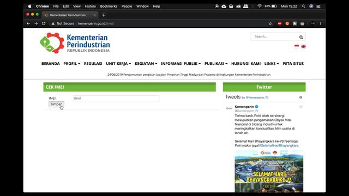The height and width of the screenshot is (196, 349).
Task: Click the Twitter bird icon on tweet
Action: point(301,107)
